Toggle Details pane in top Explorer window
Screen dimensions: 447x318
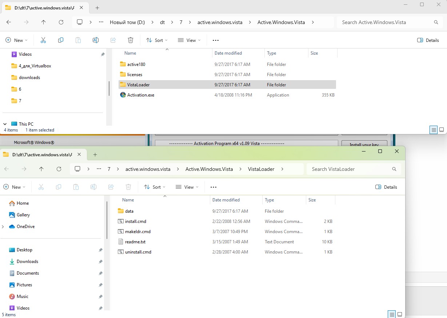428,40
